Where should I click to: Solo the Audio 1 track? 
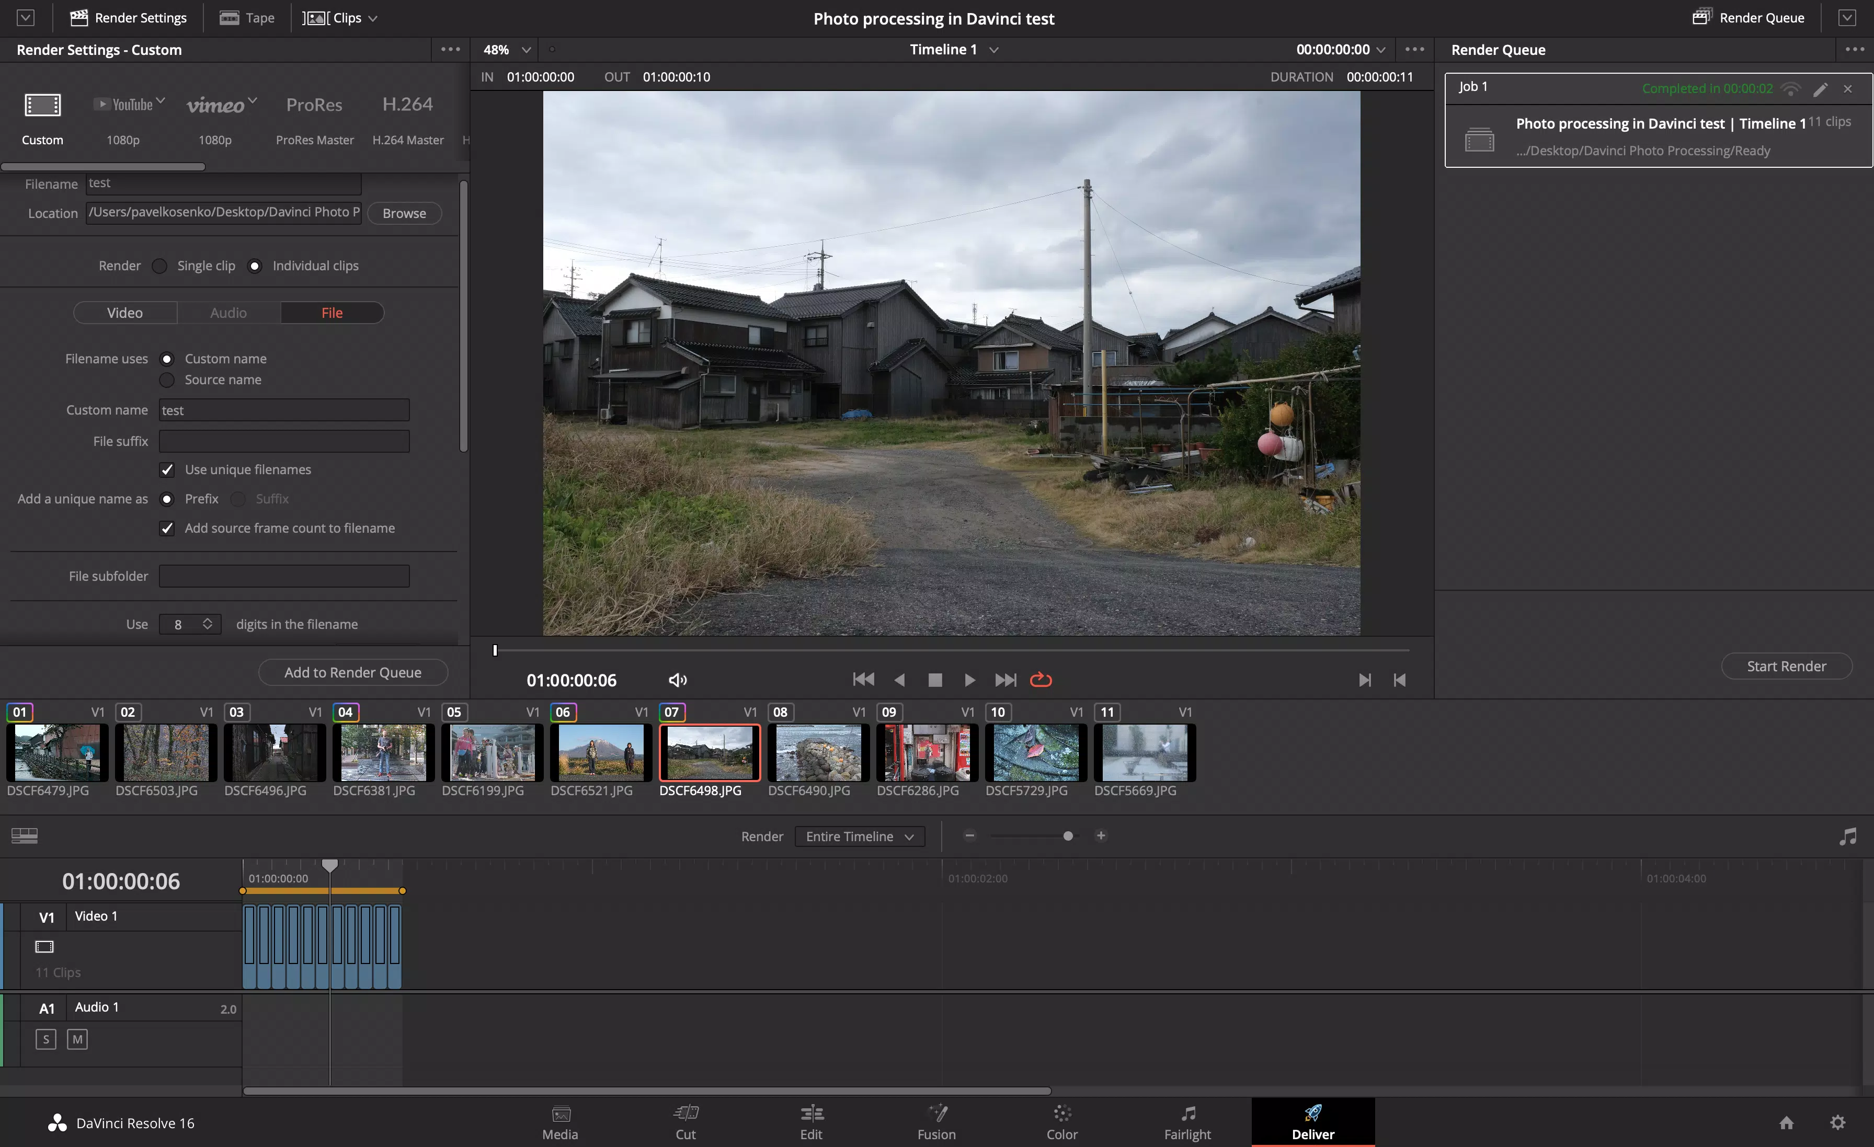pyautogui.click(x=45, y=1039)
